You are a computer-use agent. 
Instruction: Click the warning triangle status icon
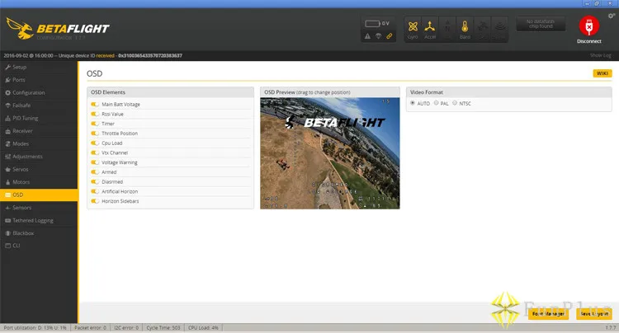click(367, 36)
